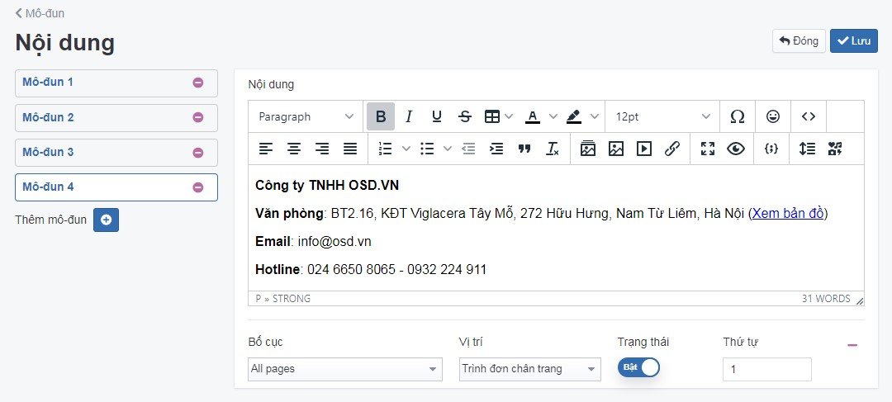Open the image gallery manager icon
This screenshot has width=892, height=402.
(x=588, y=149)
